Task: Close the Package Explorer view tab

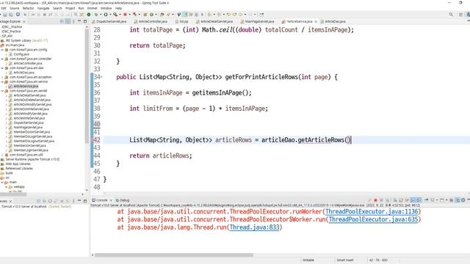Action: tap(24, 21)
